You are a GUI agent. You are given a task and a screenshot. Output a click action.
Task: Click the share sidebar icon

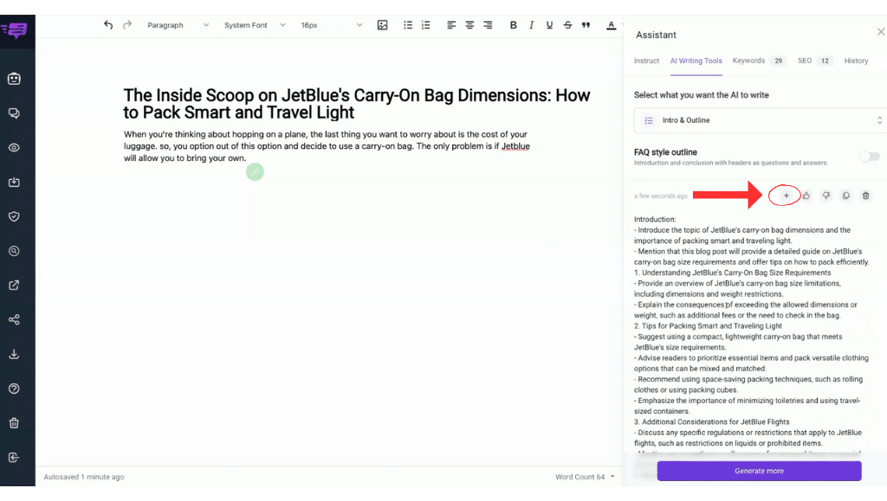pyautogui.click(x=14, y=319)
